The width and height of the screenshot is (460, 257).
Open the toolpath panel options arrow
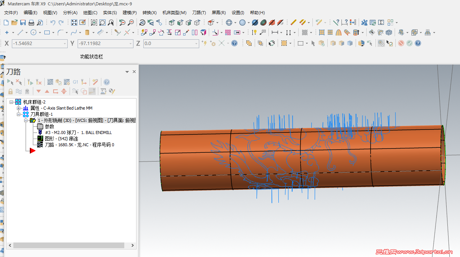(x=127, y=72)
